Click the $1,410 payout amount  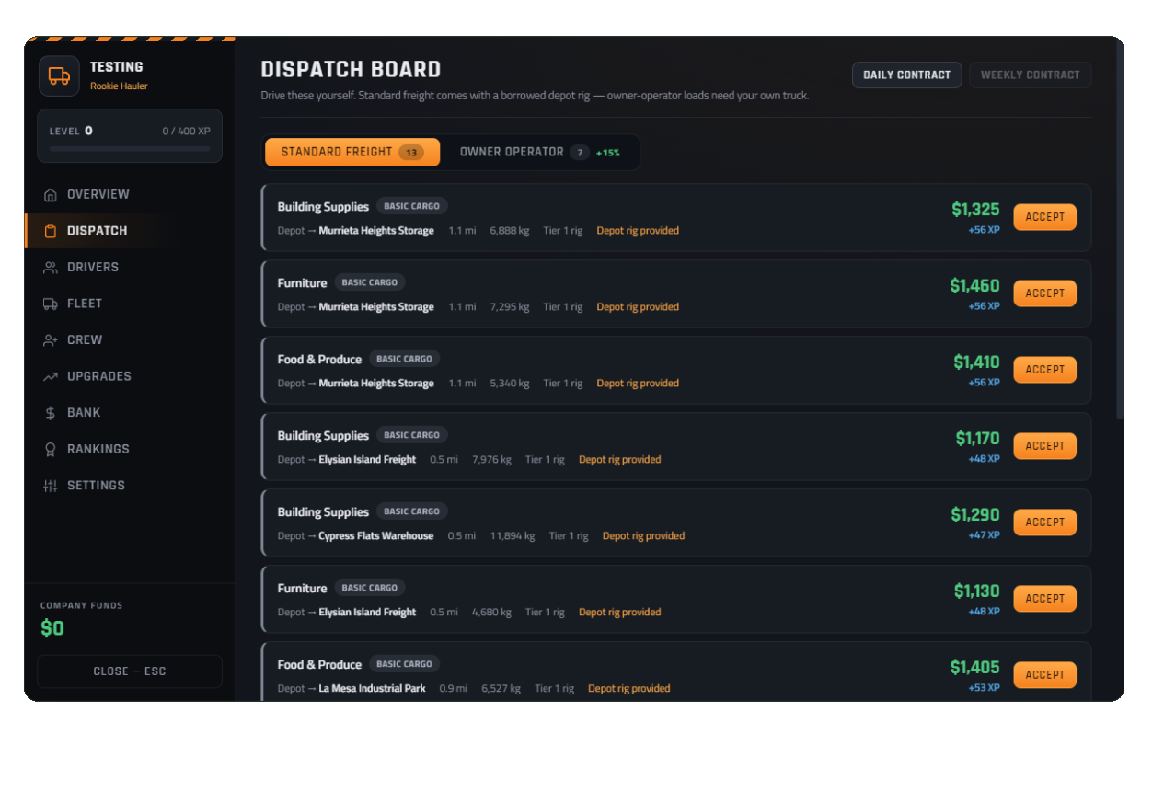click(x=976, y=362)
